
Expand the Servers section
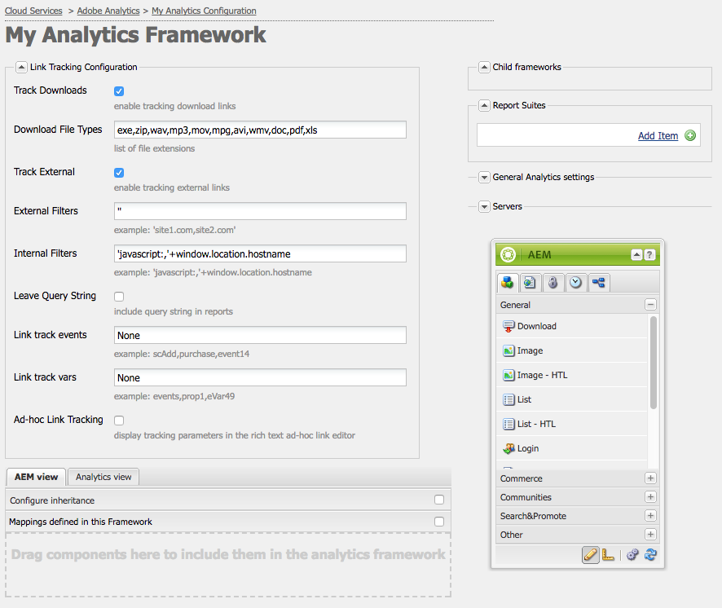(x=484, y=207)
